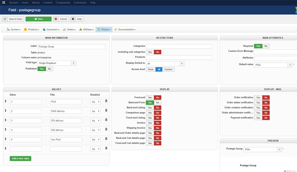
Task: Open the System menu in top bar
Action: pyautogui.click(x=14, y=3)
